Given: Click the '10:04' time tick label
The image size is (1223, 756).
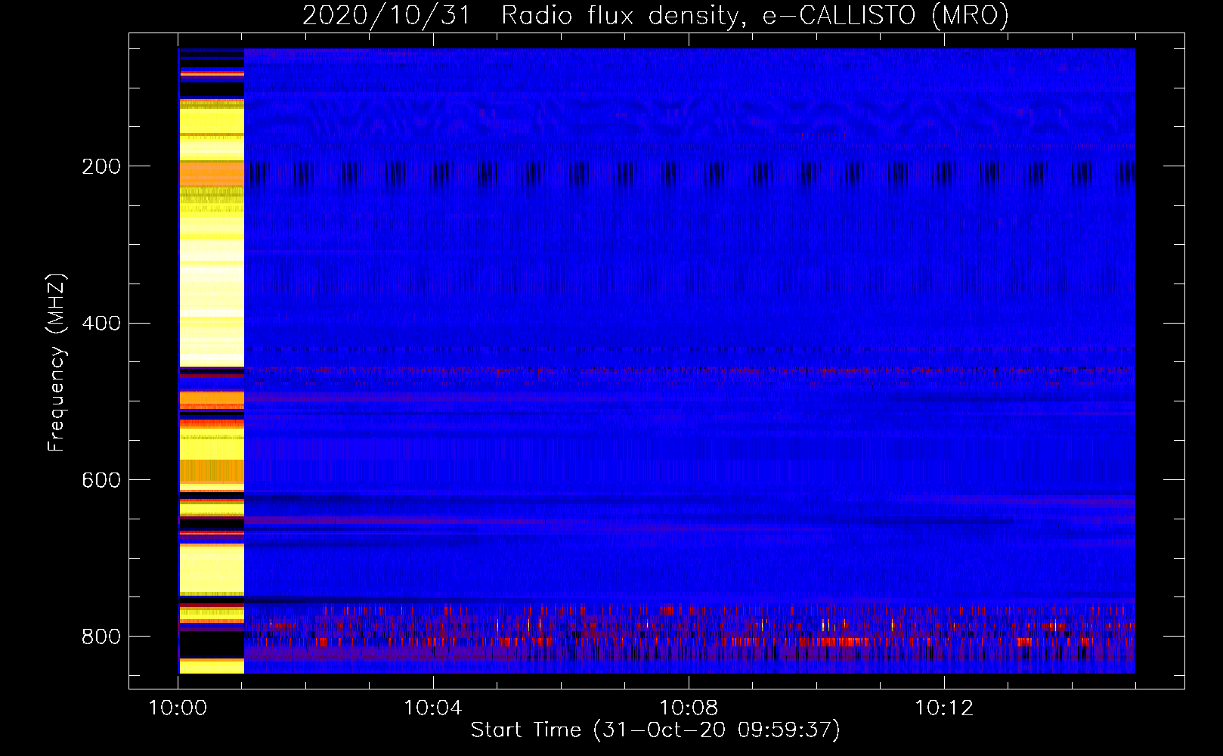Looking at the screenshot, I should [433, 708].
